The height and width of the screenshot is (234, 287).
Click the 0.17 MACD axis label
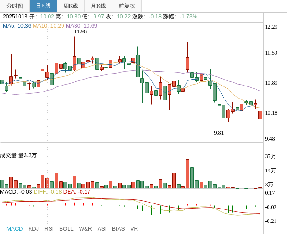tap(270, 193)
